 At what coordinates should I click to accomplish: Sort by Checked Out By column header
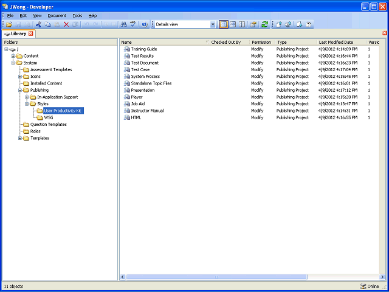[x=230, y=42]
